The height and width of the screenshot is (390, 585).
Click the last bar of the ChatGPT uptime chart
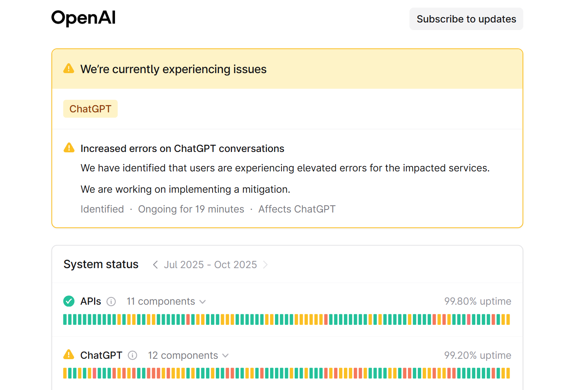pyautogui.click(x=508, y=373)
